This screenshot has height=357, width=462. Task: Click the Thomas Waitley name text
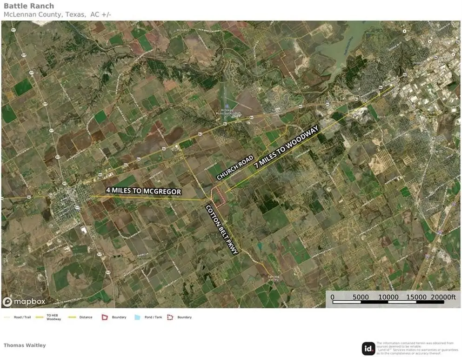[25, 345]
